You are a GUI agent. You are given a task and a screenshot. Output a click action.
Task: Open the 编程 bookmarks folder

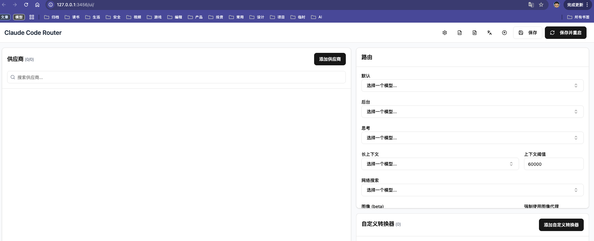[175, 17]
